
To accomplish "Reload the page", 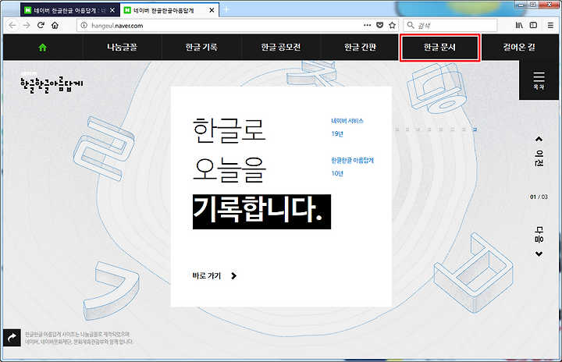I will pyautogui.click(x=41, y=25).
